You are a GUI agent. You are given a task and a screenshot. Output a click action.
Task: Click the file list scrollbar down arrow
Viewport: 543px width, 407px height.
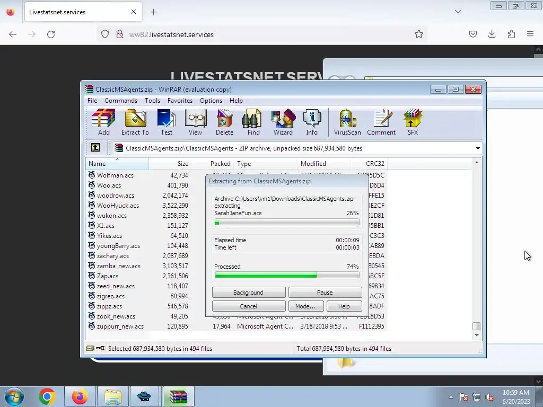pos(477,335)
